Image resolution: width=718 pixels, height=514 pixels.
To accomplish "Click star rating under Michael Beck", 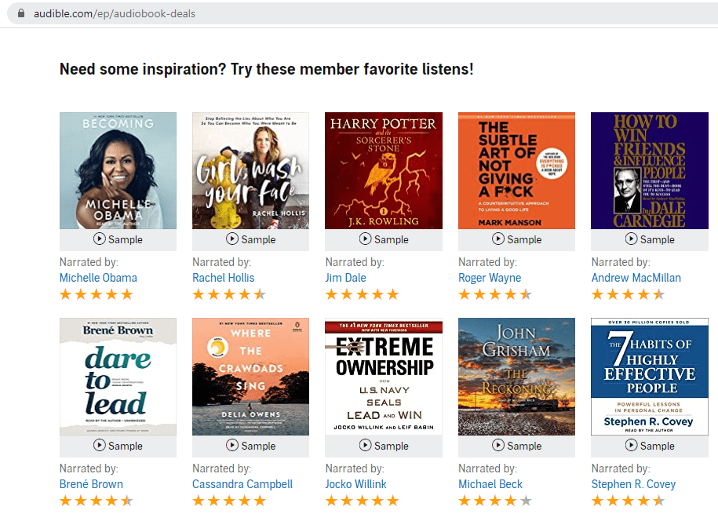I will pyautogui.click(x=494, y=501).
